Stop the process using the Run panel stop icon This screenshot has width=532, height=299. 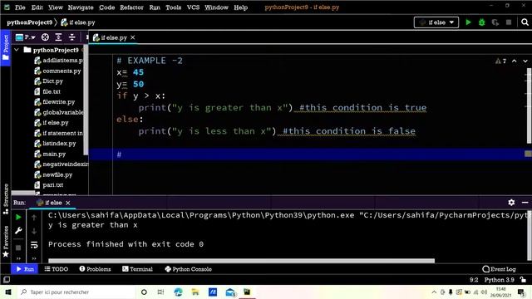point(18,248)
